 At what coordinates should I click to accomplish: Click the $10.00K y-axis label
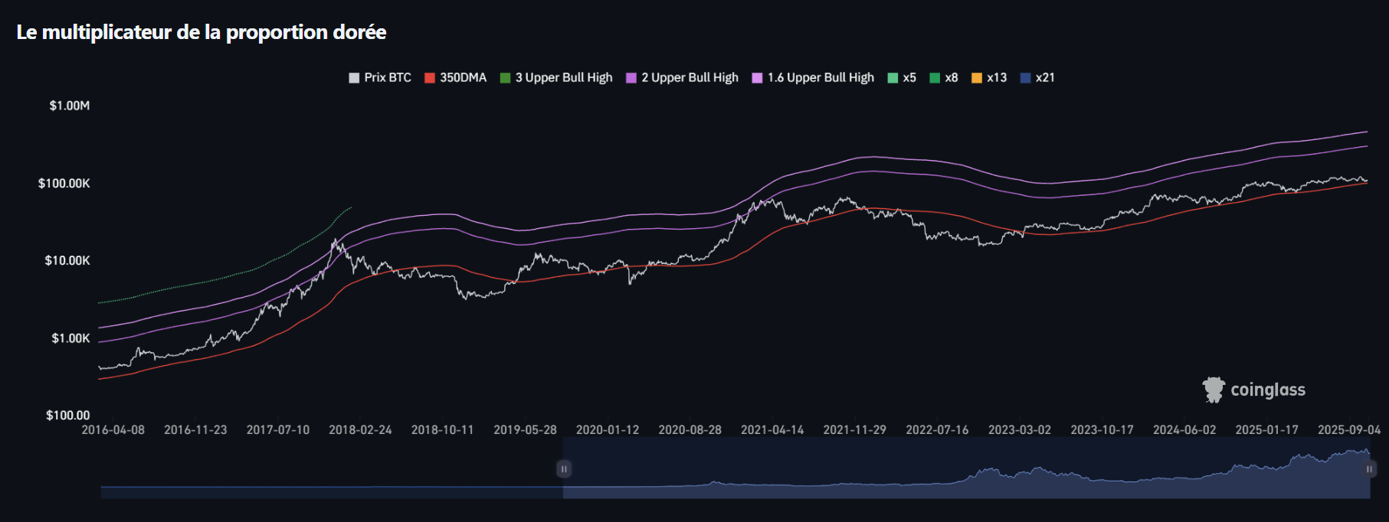[67, 260]
